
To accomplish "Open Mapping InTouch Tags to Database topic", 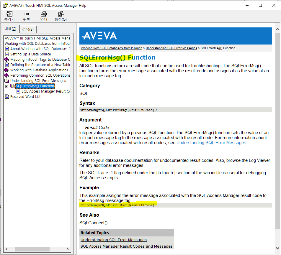I will 40,60.
